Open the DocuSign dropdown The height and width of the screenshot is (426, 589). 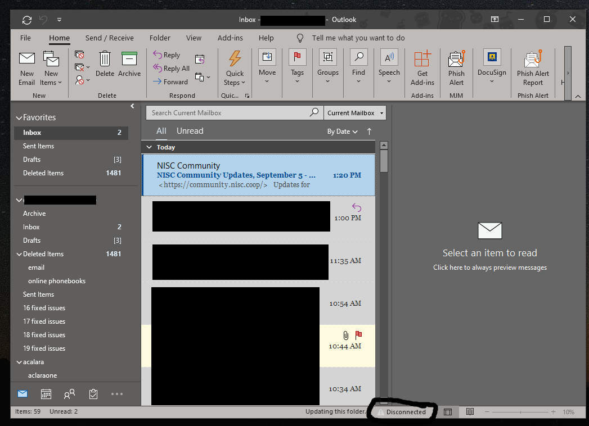coord(492,66)
